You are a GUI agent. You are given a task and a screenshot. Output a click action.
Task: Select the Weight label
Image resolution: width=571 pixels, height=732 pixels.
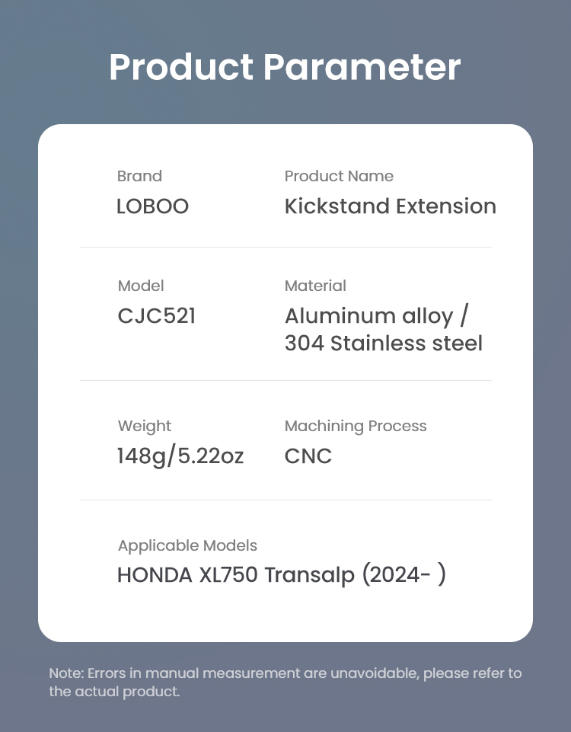click(x=145, y=427)
